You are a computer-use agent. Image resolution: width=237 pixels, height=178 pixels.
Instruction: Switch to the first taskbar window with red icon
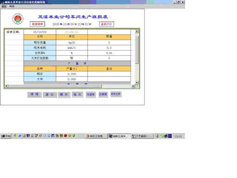tap(96, 136)
